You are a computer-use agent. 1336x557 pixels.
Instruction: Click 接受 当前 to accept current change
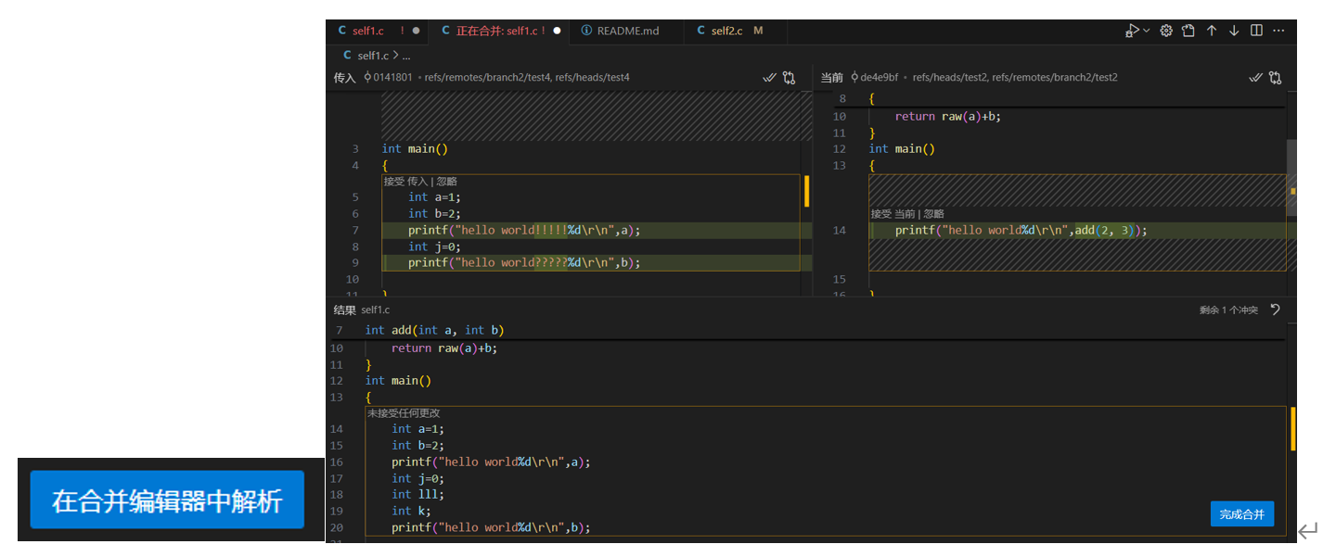(x=893, y=214)
